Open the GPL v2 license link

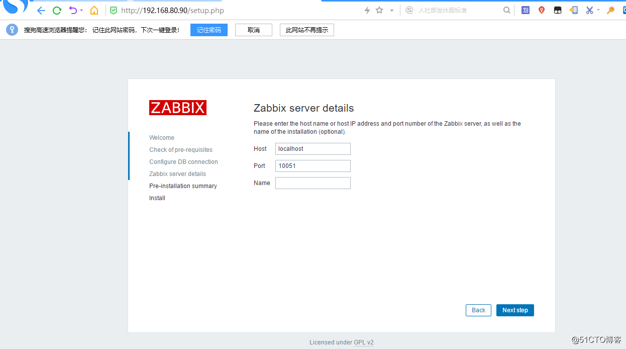(364, 342)
